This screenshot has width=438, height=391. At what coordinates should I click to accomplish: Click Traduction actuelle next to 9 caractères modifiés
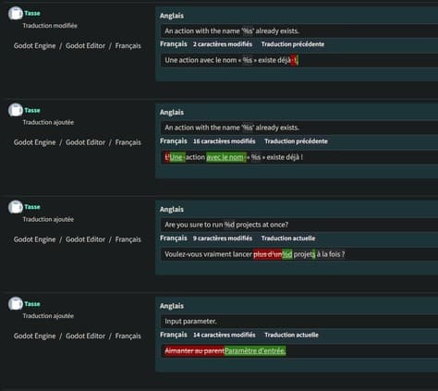pyautogui.click(x=288, y=238)
